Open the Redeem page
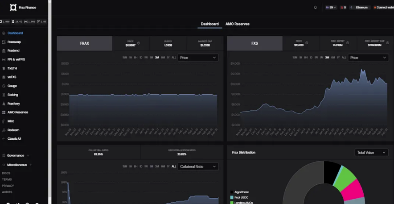This screenshot has width=394, height=204. [13, 130]
